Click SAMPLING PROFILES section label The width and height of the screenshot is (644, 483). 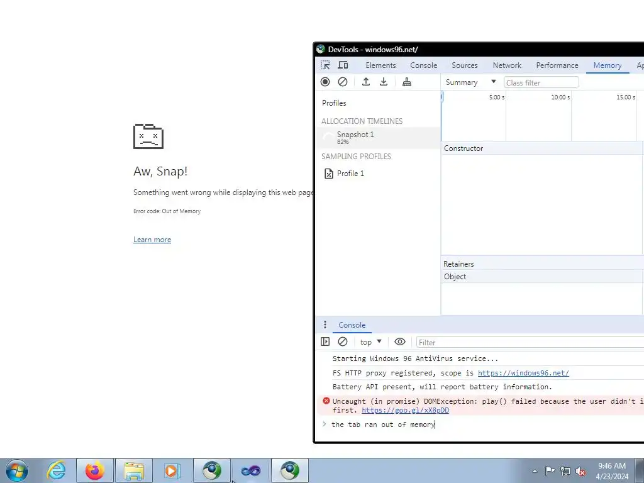pyautogui.click(x=356, y=157)
